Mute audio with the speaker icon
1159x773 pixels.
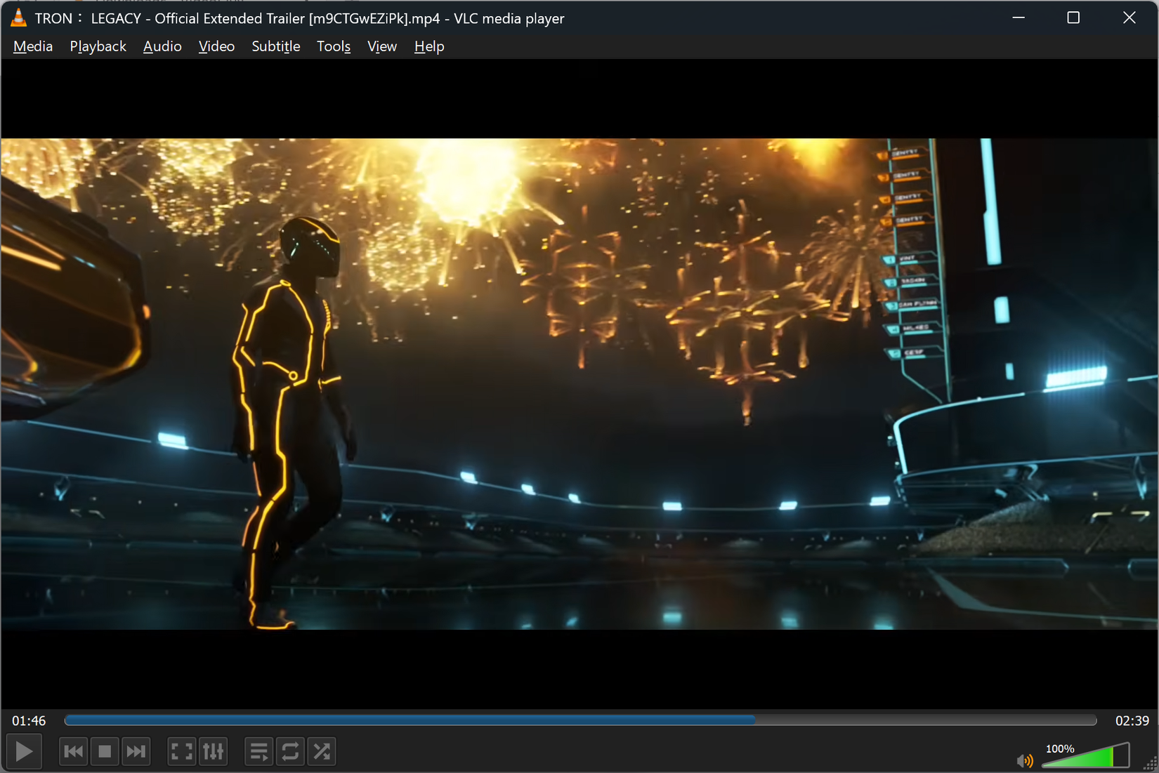tap(1024, 760)
